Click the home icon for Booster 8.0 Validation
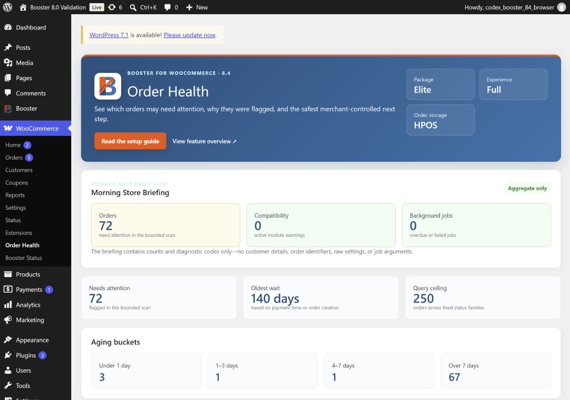The width and height of the screenshot is (570, 400). click(x=24, y=7)
